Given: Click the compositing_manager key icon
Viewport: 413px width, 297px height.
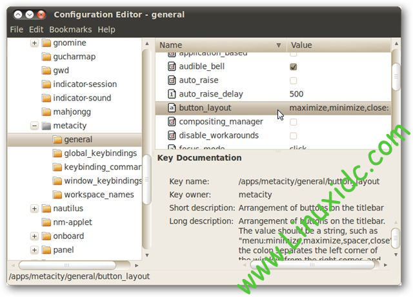Looking at the screenshot, I should pyautogui.click(x=172, y=122).
